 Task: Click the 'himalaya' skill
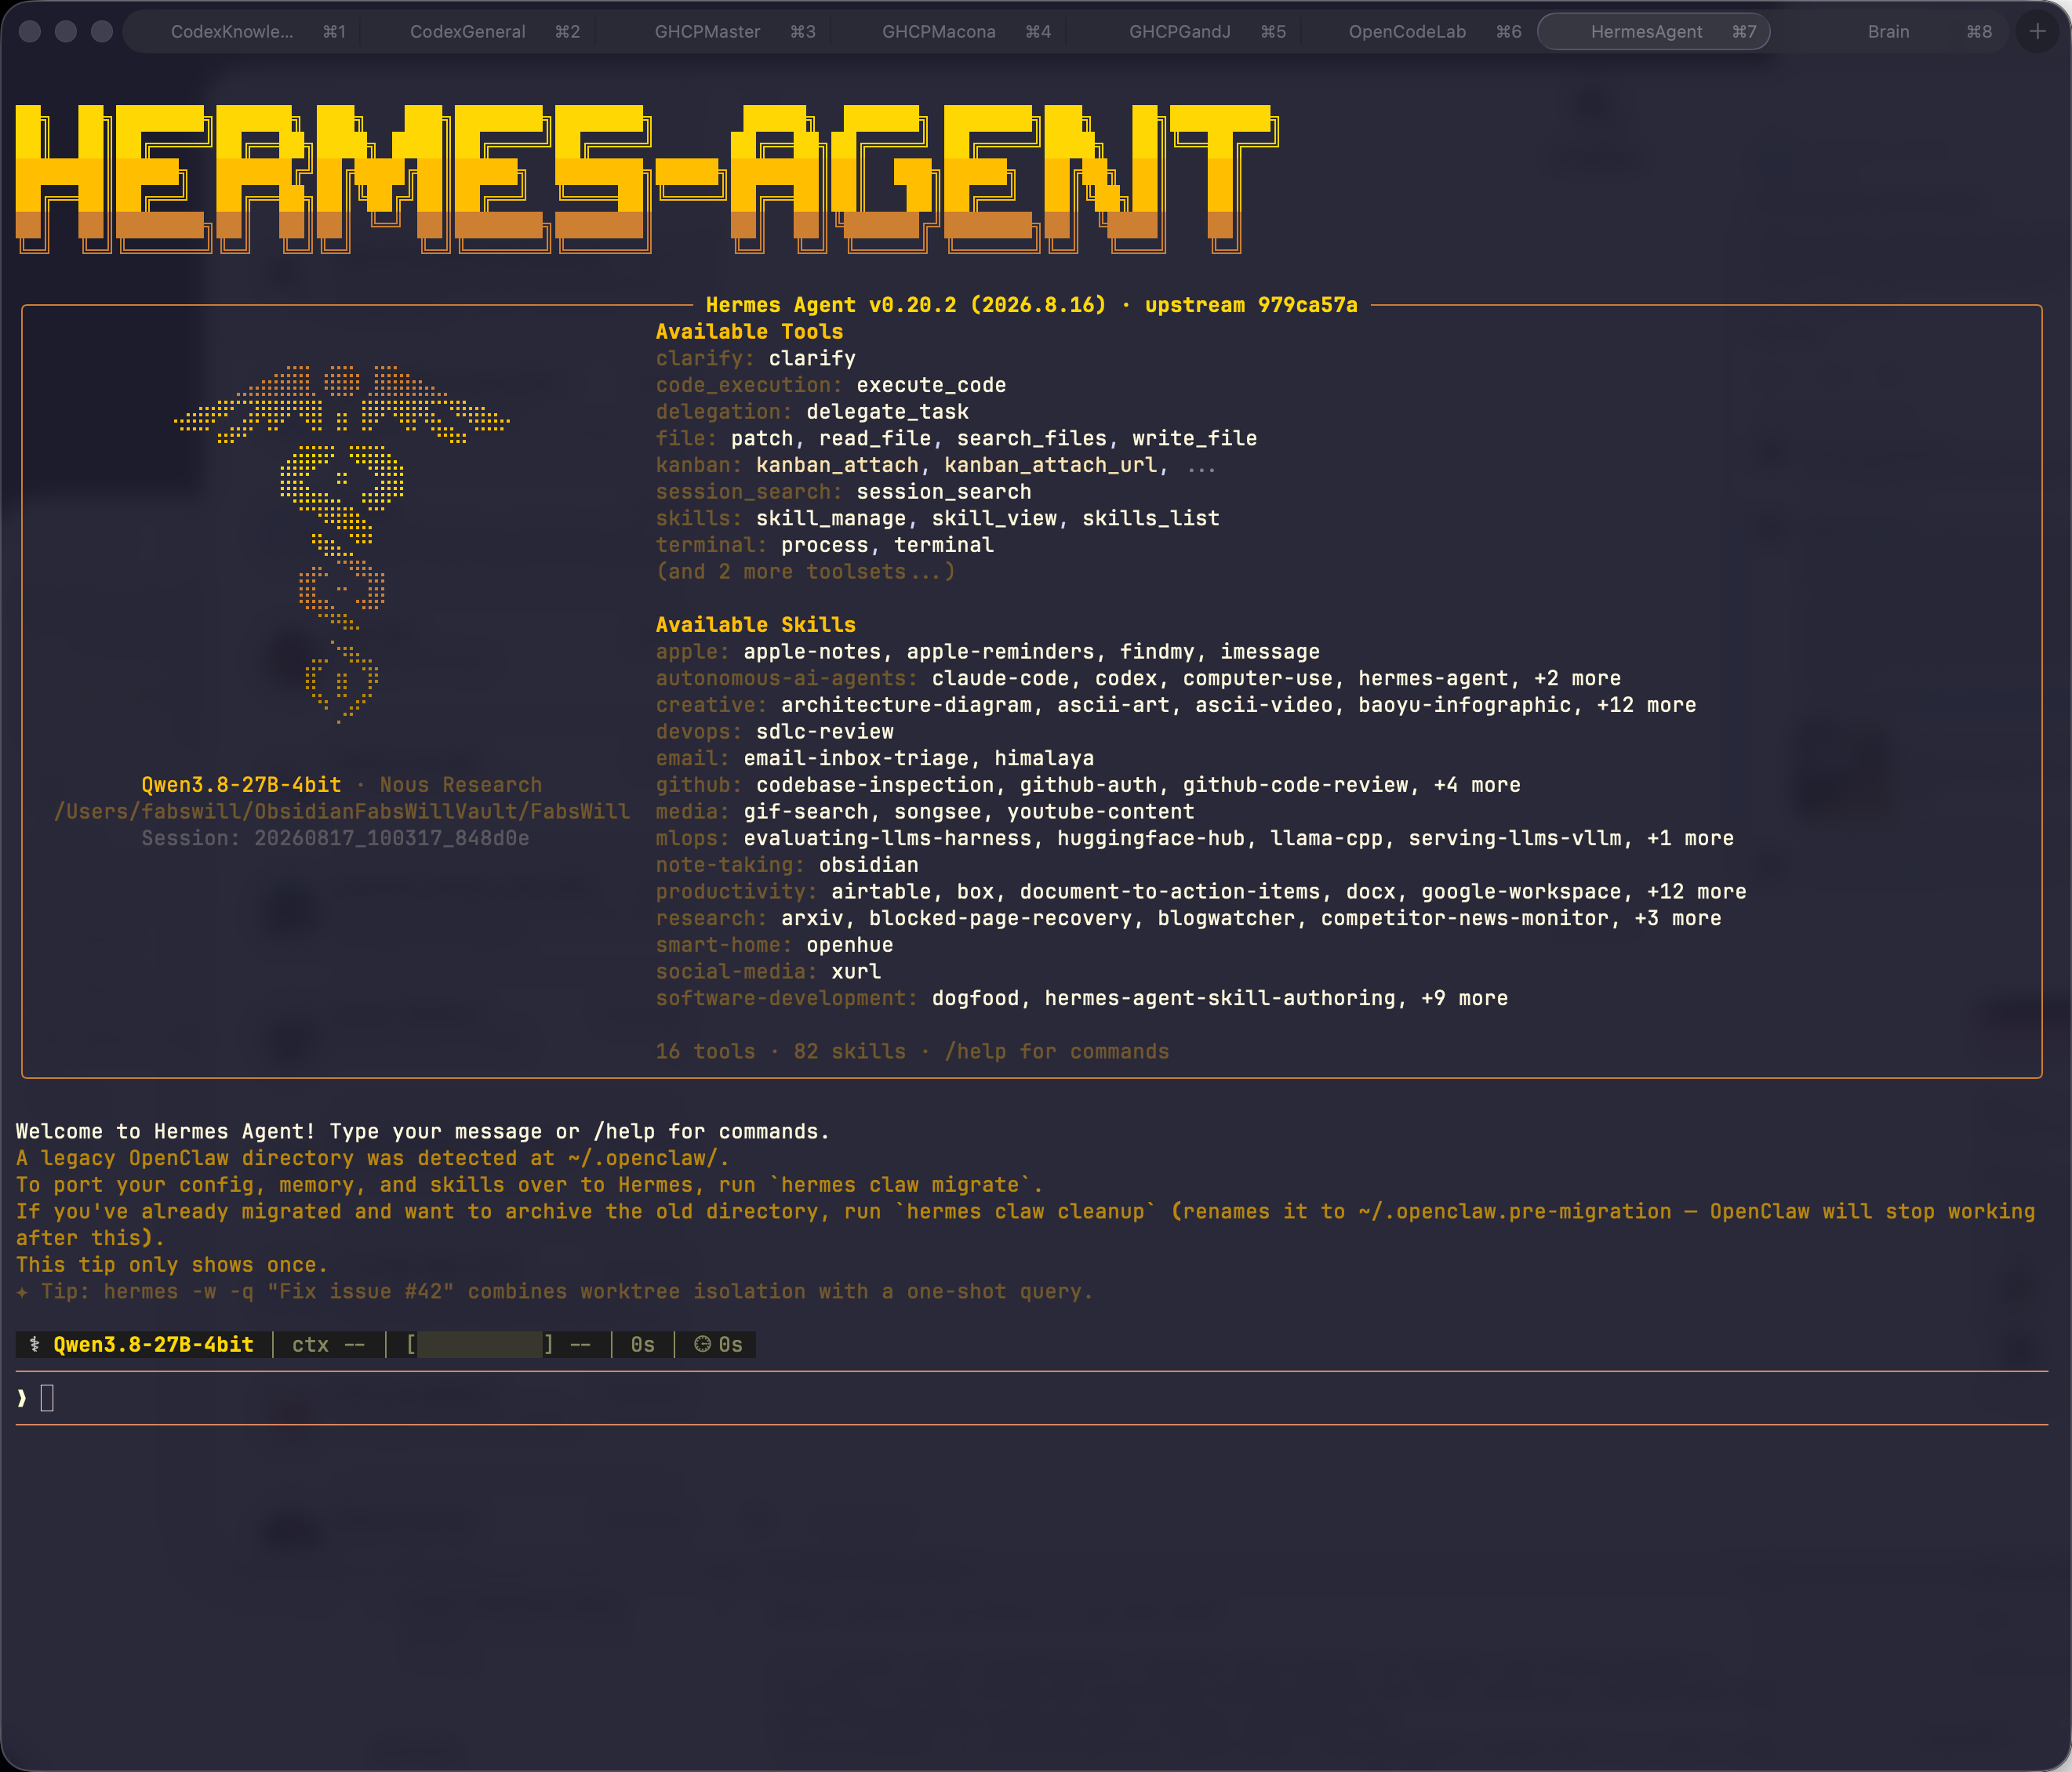click(1044, 758)
